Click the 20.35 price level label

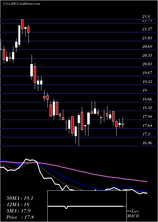147,55
